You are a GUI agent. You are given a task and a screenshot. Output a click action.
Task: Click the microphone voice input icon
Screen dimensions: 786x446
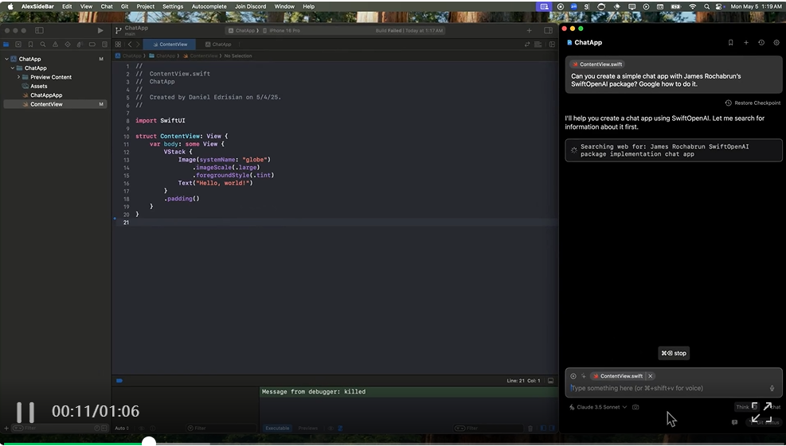(772, 388)
